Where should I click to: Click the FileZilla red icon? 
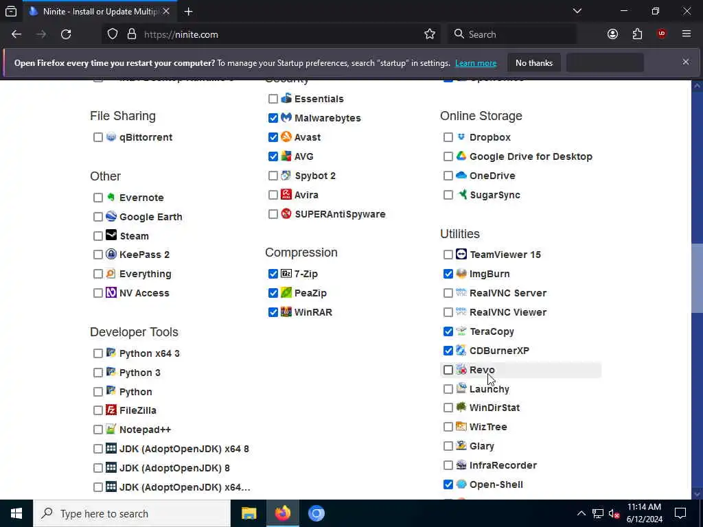coord(111,410)
